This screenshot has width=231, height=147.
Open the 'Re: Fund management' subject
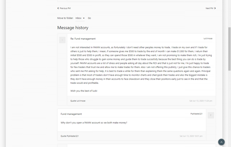(x=83, y=39)
